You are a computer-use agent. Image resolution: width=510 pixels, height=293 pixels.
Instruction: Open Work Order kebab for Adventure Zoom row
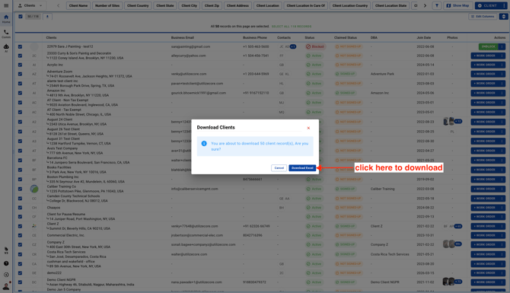point(502,74)
